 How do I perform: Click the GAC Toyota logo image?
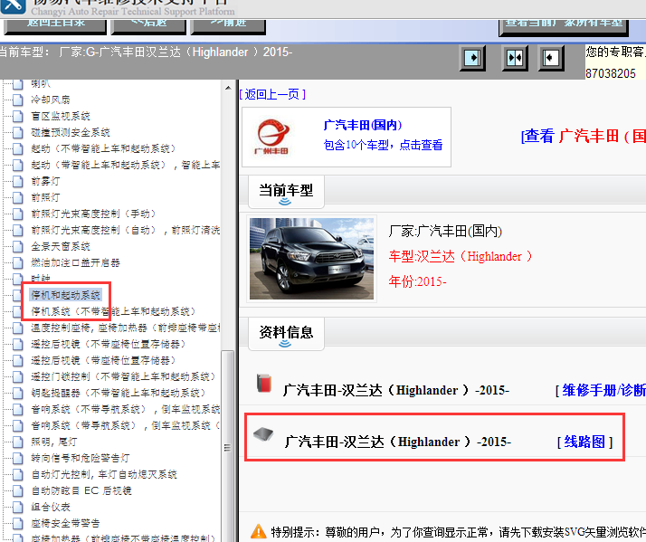point(271,137)
